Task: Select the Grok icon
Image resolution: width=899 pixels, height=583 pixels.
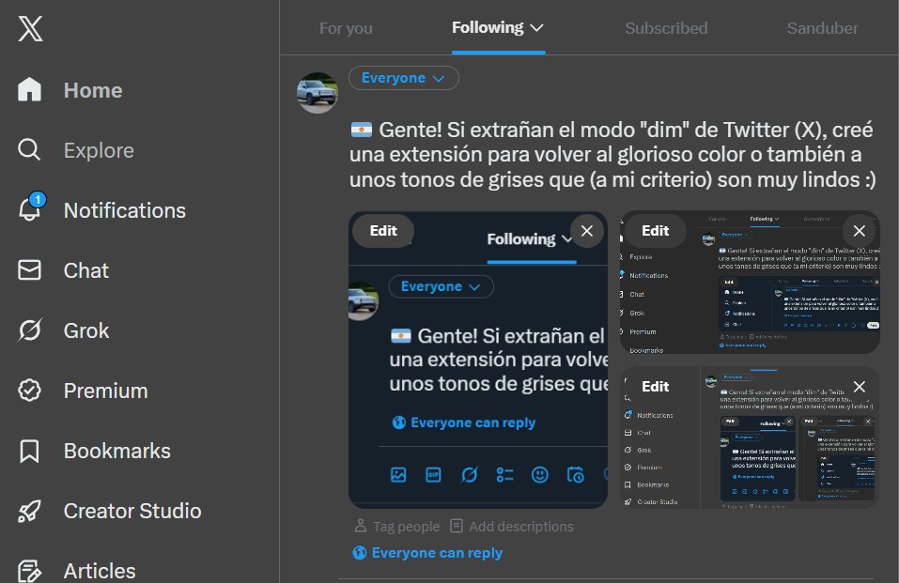Action: click(x=29, y=330)
